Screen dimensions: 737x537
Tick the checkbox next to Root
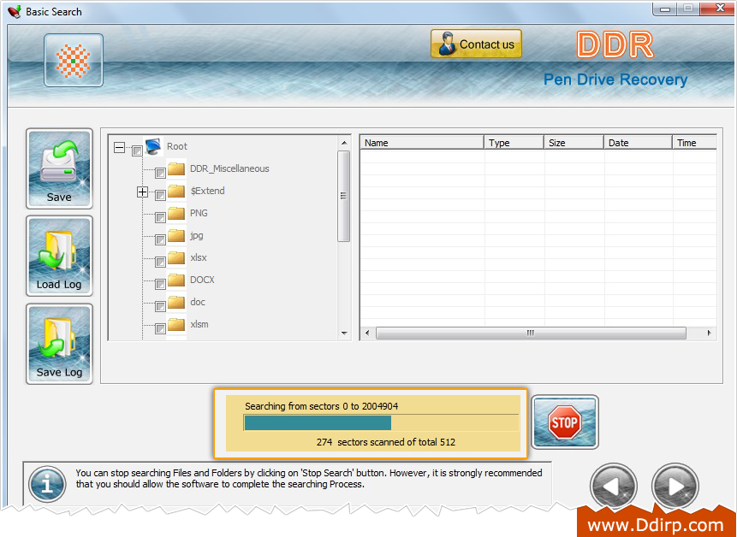click(x=137, y=150)
